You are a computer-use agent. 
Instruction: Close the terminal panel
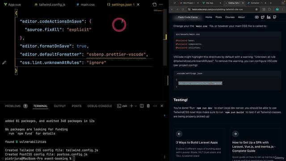coord(162,106)
